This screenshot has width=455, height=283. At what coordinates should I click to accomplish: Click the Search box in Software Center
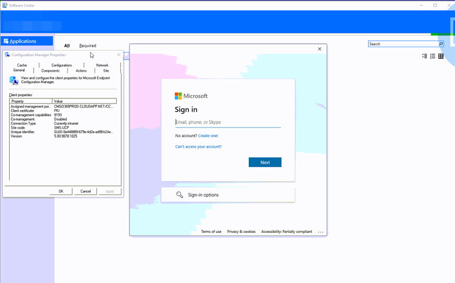[403, 44]
